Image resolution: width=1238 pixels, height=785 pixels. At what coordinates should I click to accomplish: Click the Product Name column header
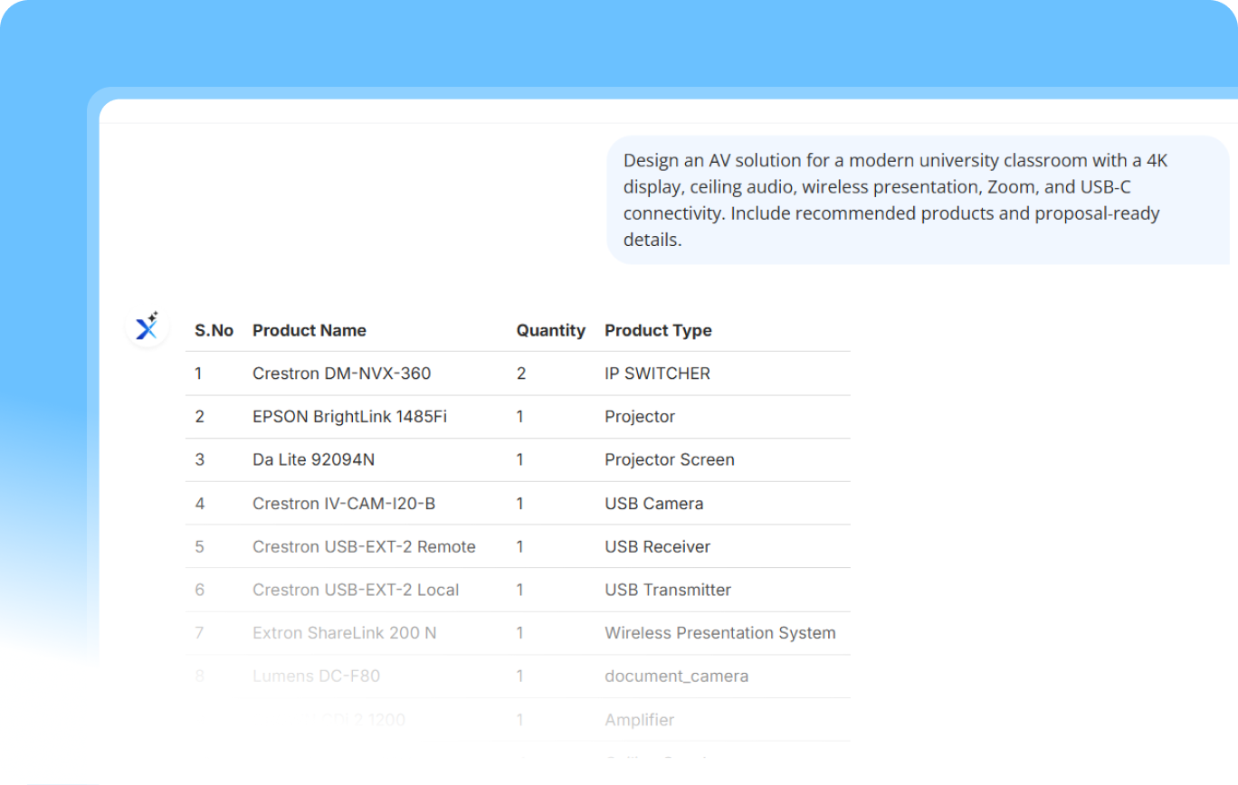pos(309,330)
